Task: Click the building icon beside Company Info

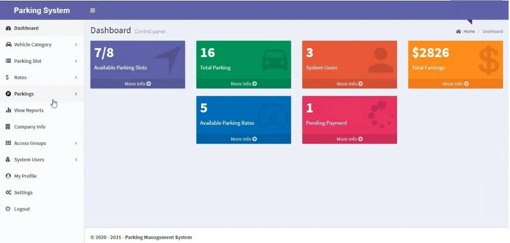Action: 8,127
